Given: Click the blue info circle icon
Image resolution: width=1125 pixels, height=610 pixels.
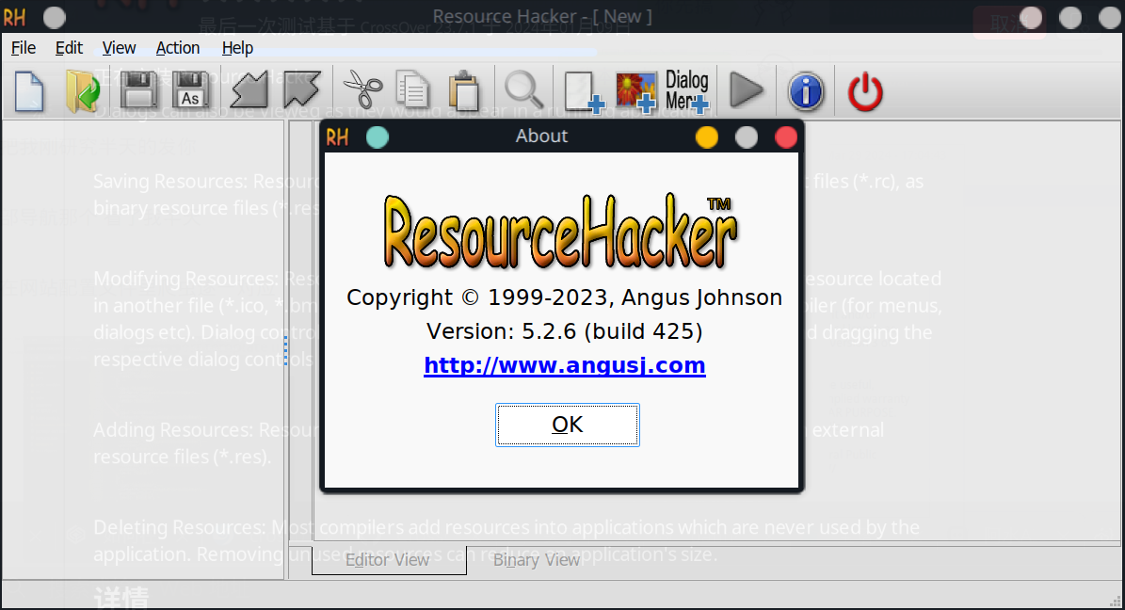Looking at the screenshot, I should tap(806, 92).
